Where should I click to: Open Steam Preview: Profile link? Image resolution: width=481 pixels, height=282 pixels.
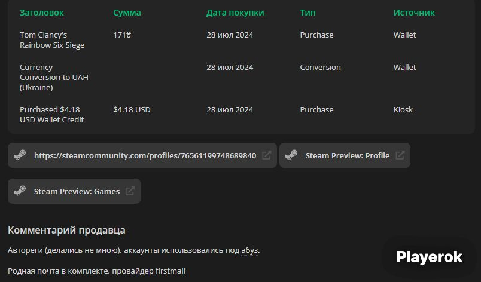tap(347, 155)
